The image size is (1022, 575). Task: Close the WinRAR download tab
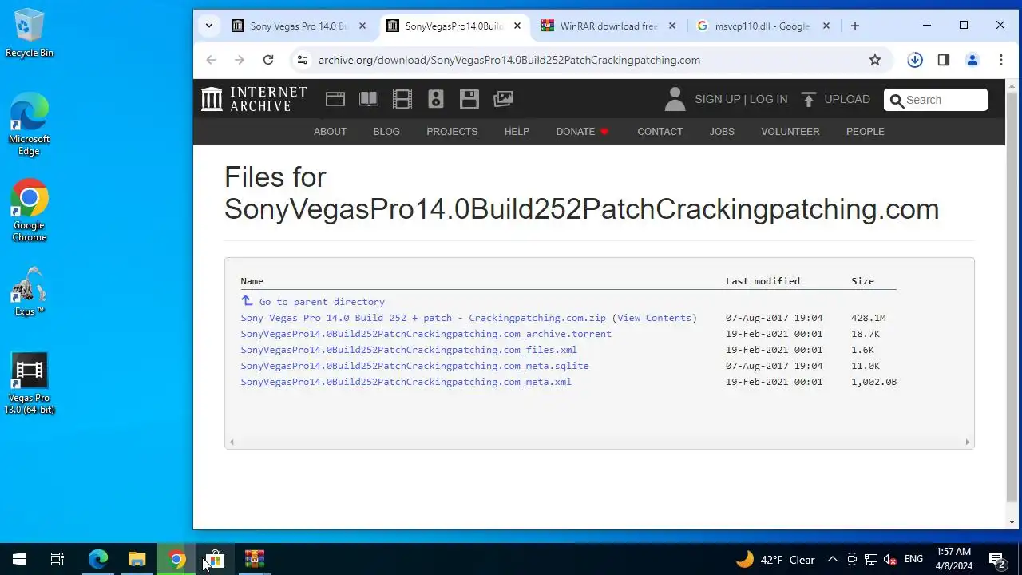click(x=672, y=26)
